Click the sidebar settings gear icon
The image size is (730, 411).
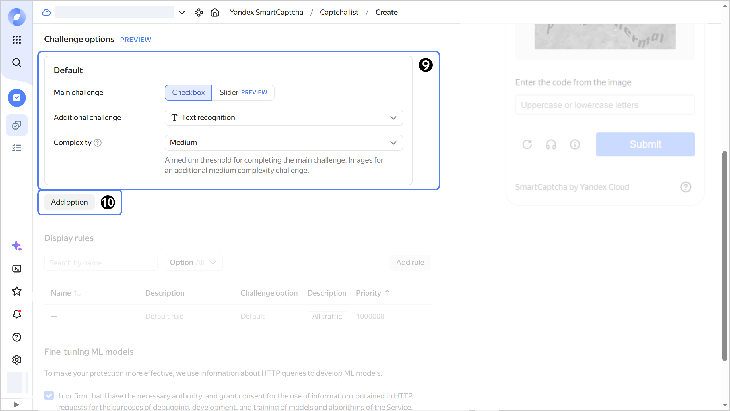click(x=17, y=360)
